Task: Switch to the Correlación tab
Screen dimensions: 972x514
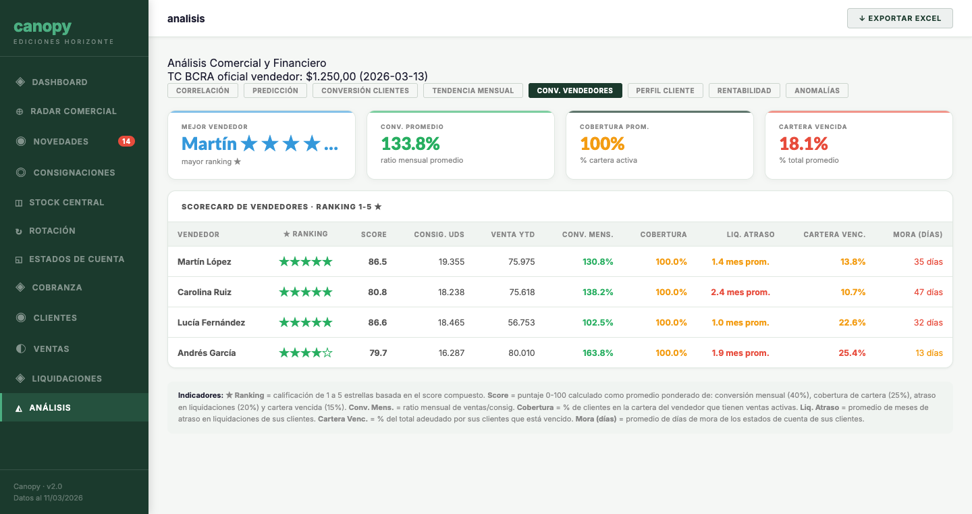Action: (x=202, y=91)
